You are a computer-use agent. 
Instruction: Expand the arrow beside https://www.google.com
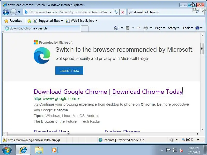click(x=79, y=99)
